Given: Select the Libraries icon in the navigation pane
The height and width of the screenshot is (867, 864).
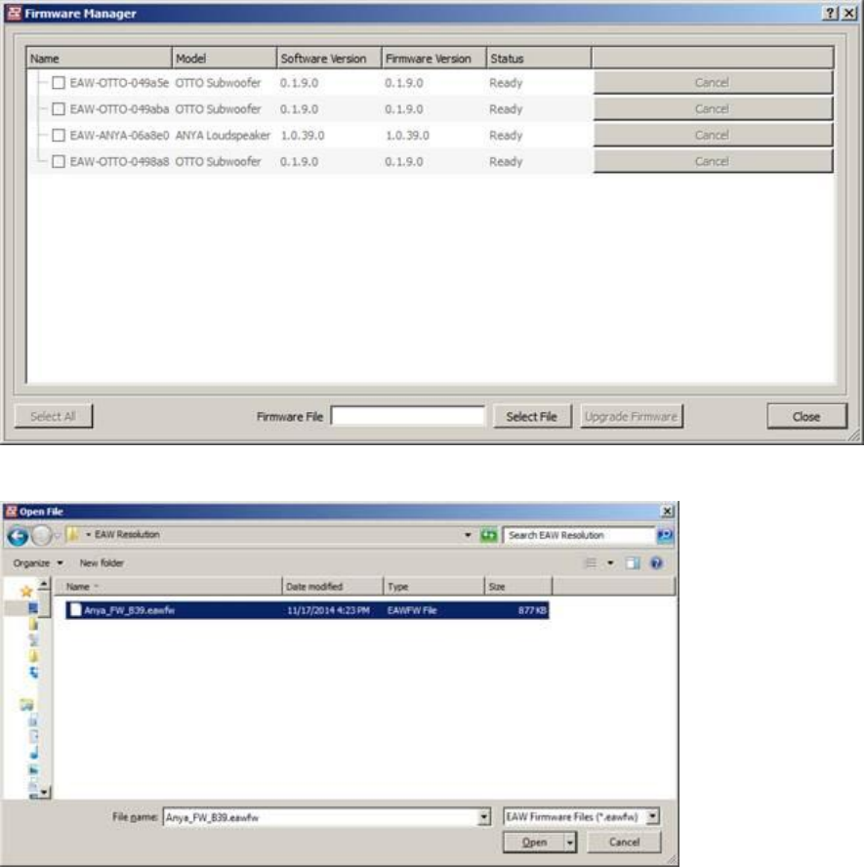Looking at the screenshot, I should click(26, 705).
